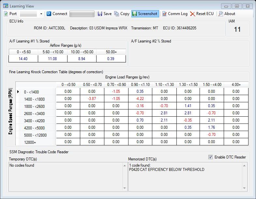
Task: Select row header 2600 - <3400
Action: (x=36, y=114)
